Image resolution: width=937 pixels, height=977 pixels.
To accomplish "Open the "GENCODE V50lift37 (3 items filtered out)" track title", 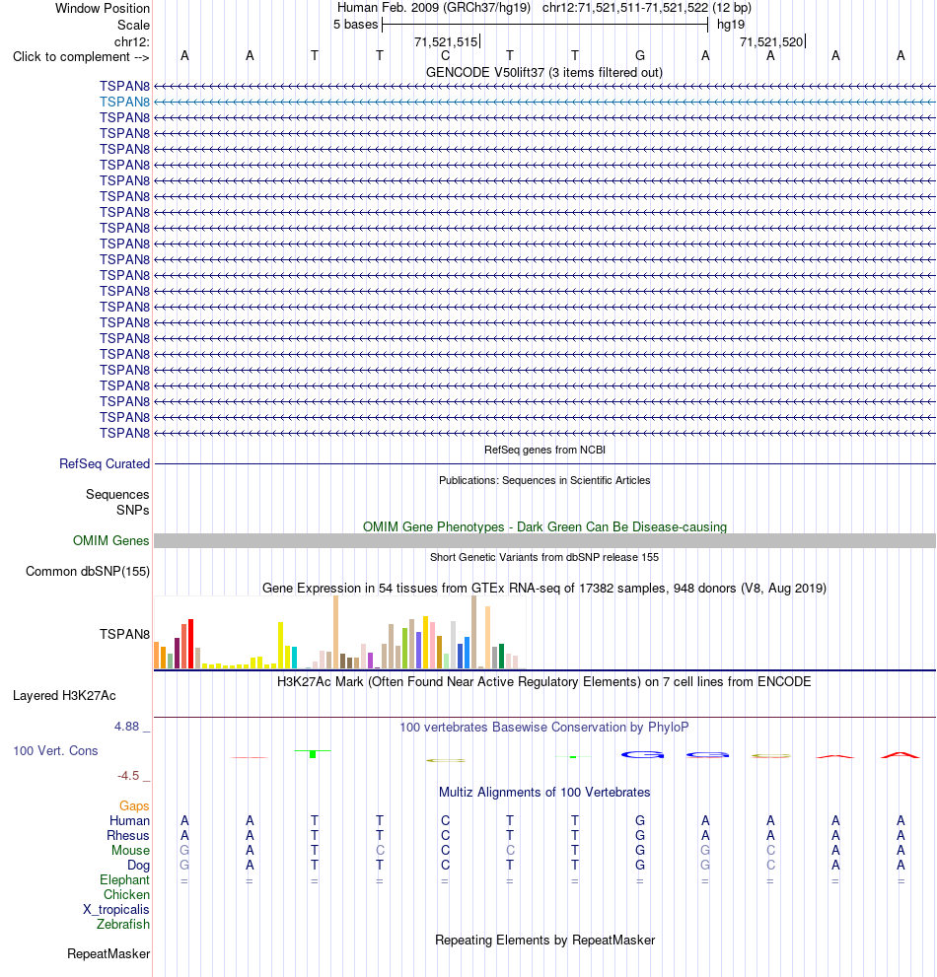I will [544, 72].
